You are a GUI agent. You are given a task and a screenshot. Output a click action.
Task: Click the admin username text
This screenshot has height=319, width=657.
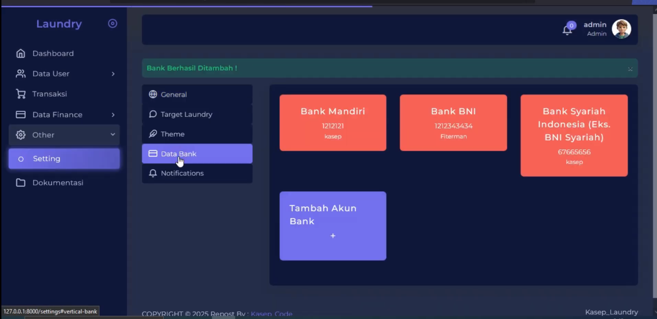tap(595, 25)
